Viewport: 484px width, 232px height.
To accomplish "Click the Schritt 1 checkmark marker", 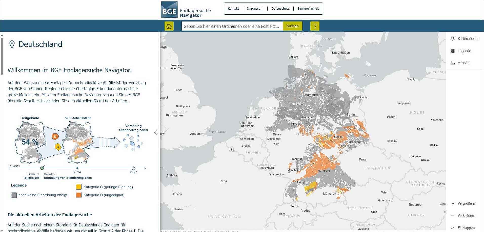I will coord(42,168).
